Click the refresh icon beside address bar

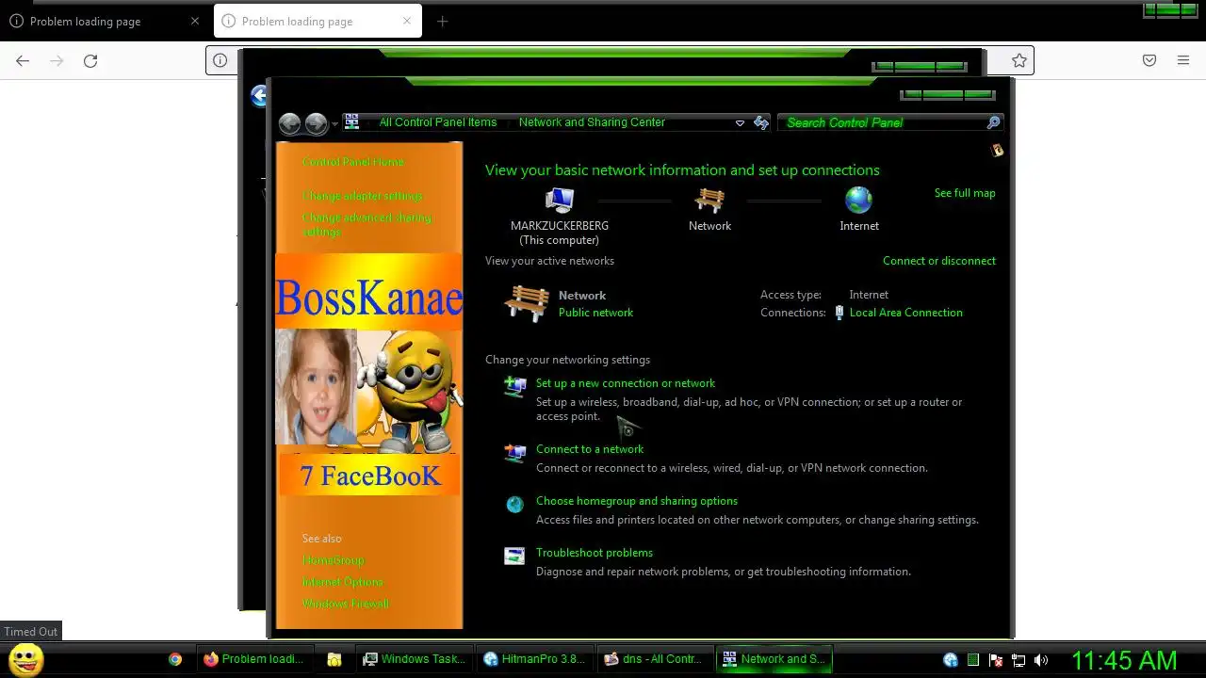761,122
